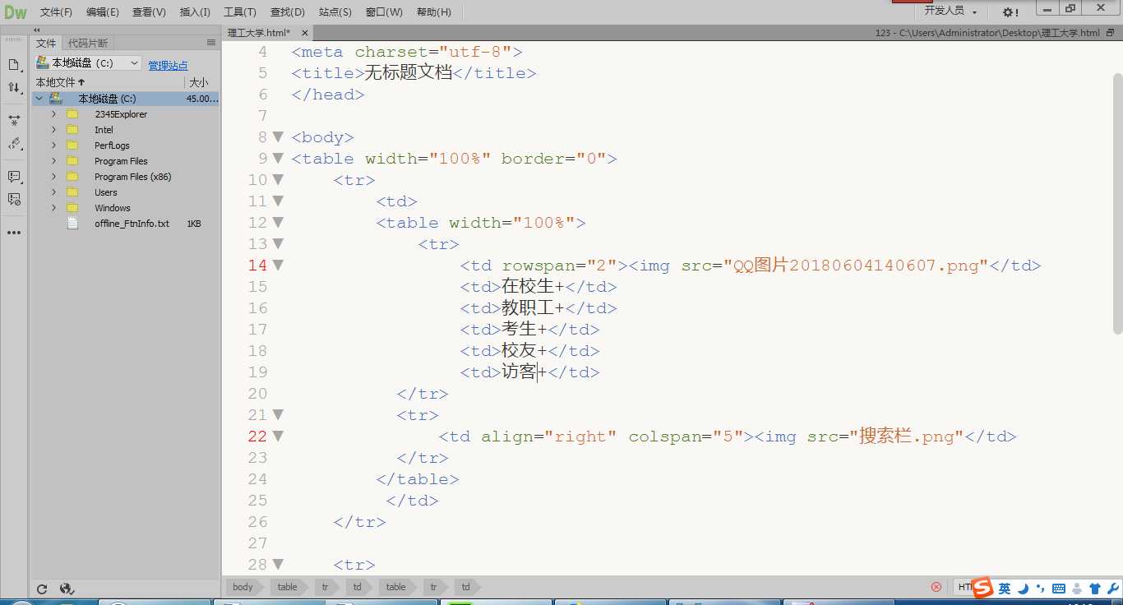The width and height of the screenshot is (1123, 605).
Task: Collapse the tr tag on line 10
Action: pos(278,180)
